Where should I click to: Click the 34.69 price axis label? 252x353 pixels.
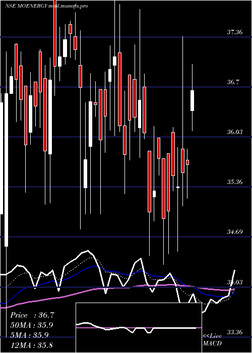[234, 232]
